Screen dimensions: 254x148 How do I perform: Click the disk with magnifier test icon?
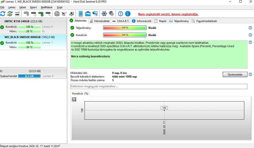(x=48, y=14)
